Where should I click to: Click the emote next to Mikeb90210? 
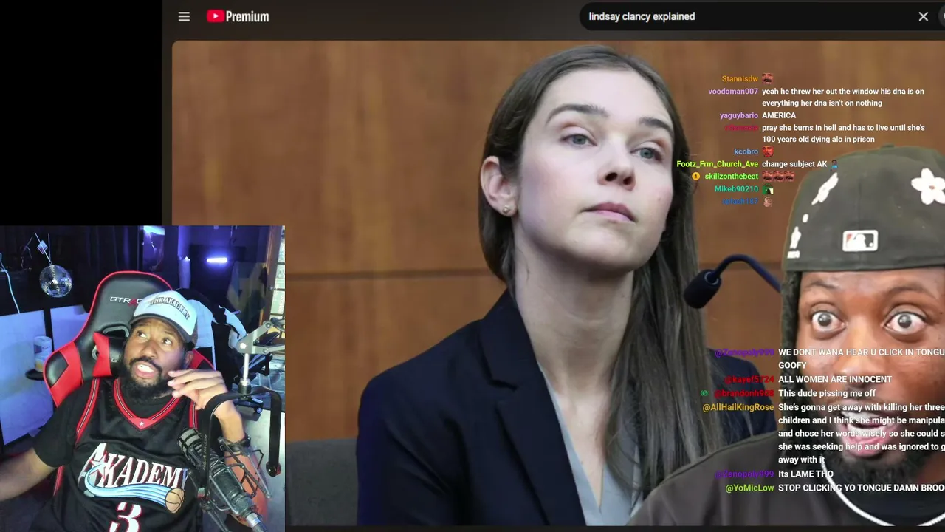[767, 189]
